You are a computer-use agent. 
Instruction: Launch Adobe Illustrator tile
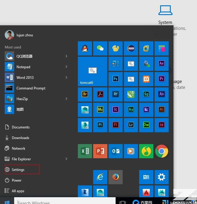pos(162,110)
